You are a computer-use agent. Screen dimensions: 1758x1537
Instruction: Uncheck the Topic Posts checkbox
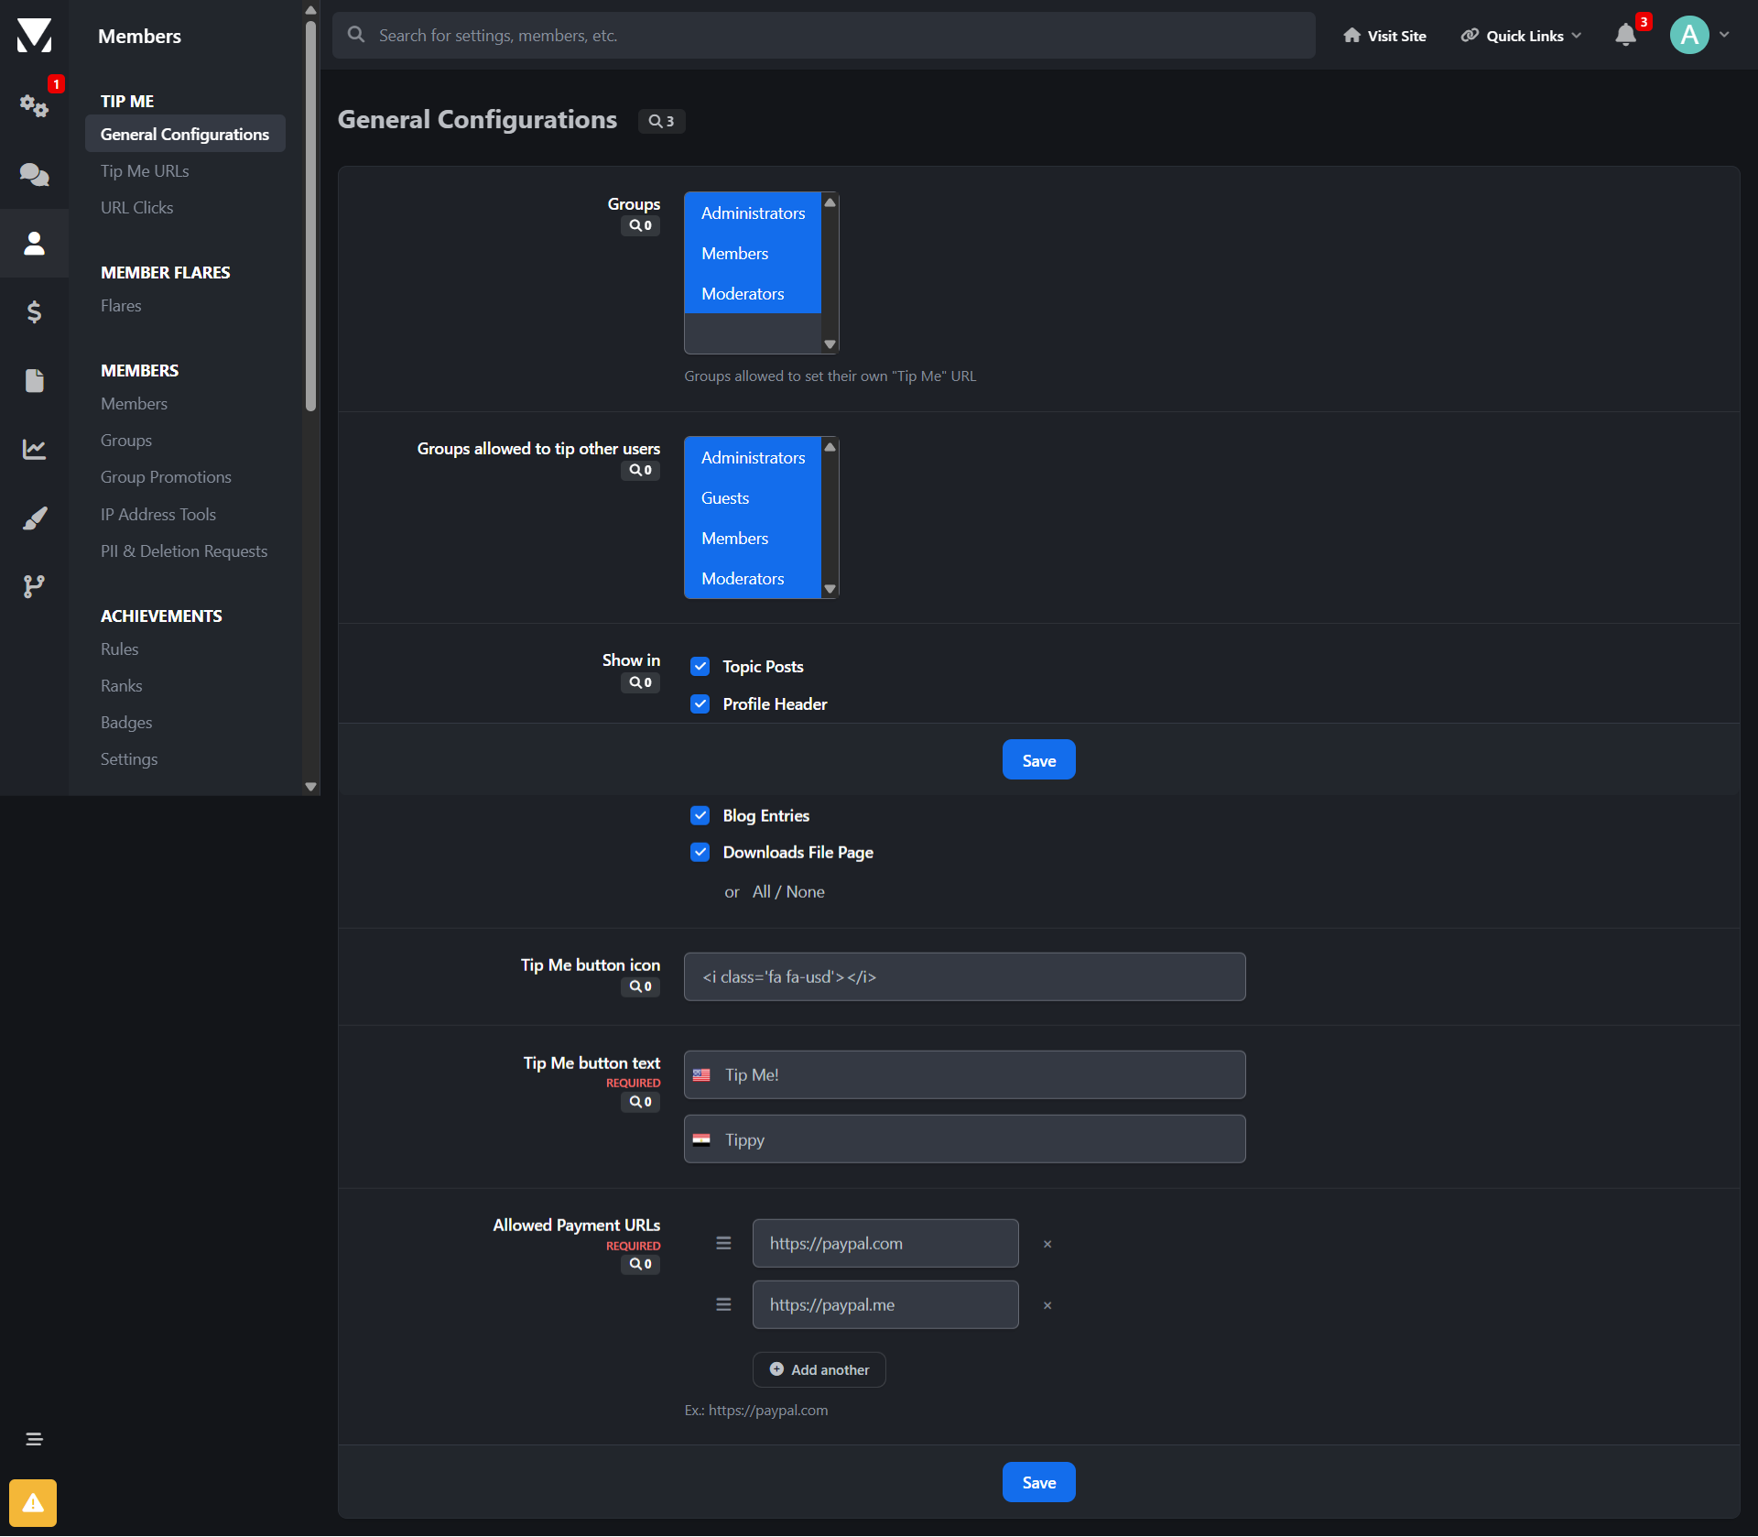tap(700, 666)
